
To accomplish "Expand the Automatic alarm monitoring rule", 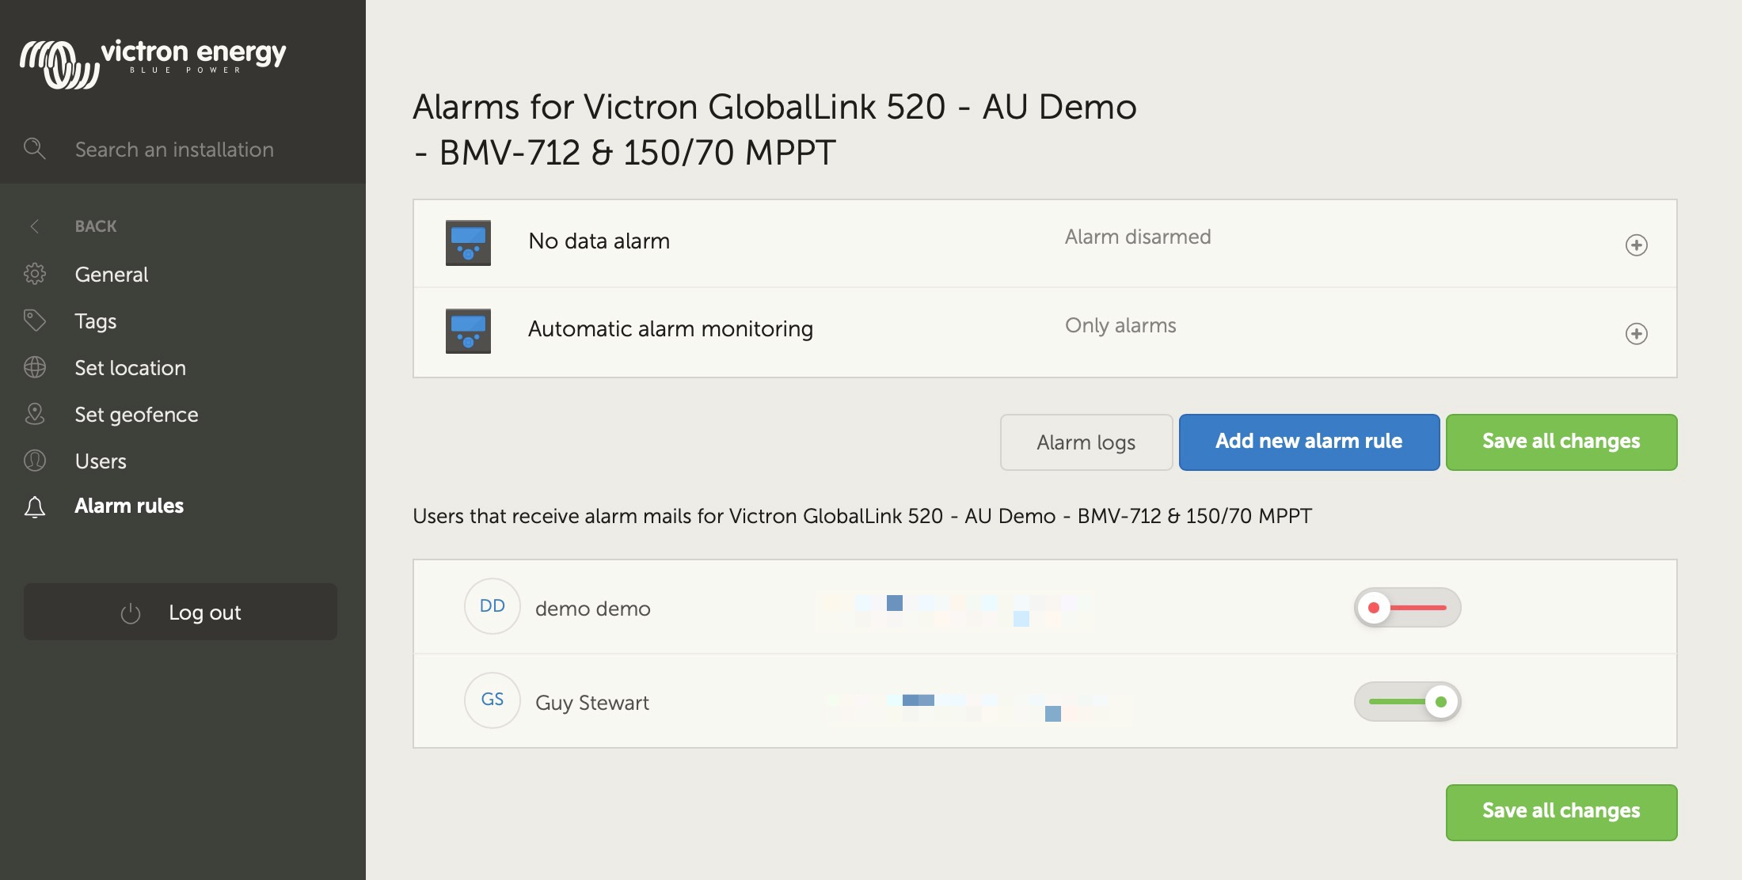I will [x=1637, y=332].
